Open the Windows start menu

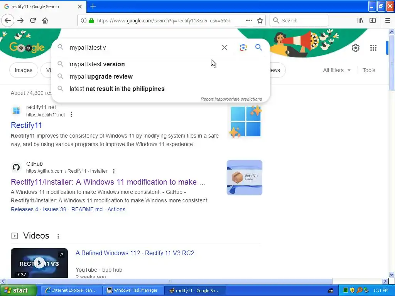pyautogui.click(x=18, y=291)
